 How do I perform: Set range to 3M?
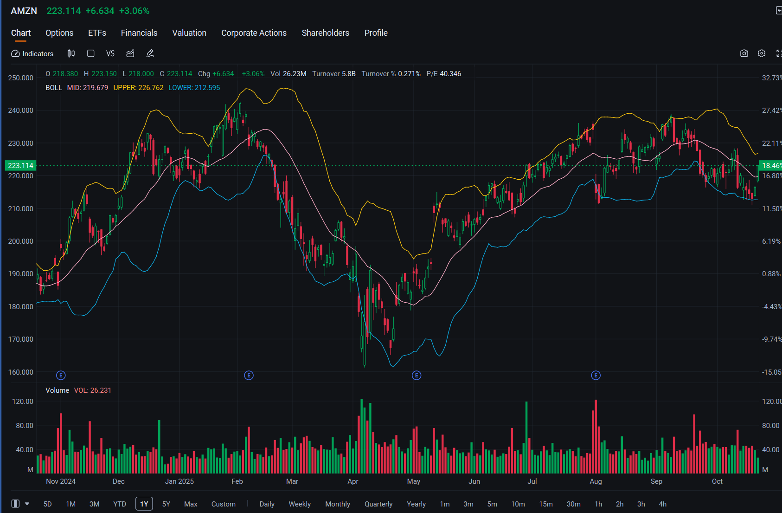(x=94, y=504)
